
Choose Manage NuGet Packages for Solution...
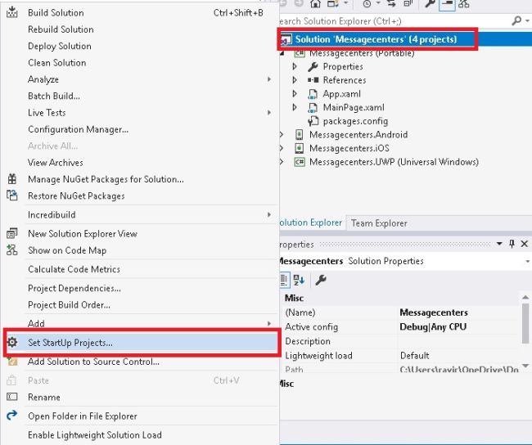(139, 179)
